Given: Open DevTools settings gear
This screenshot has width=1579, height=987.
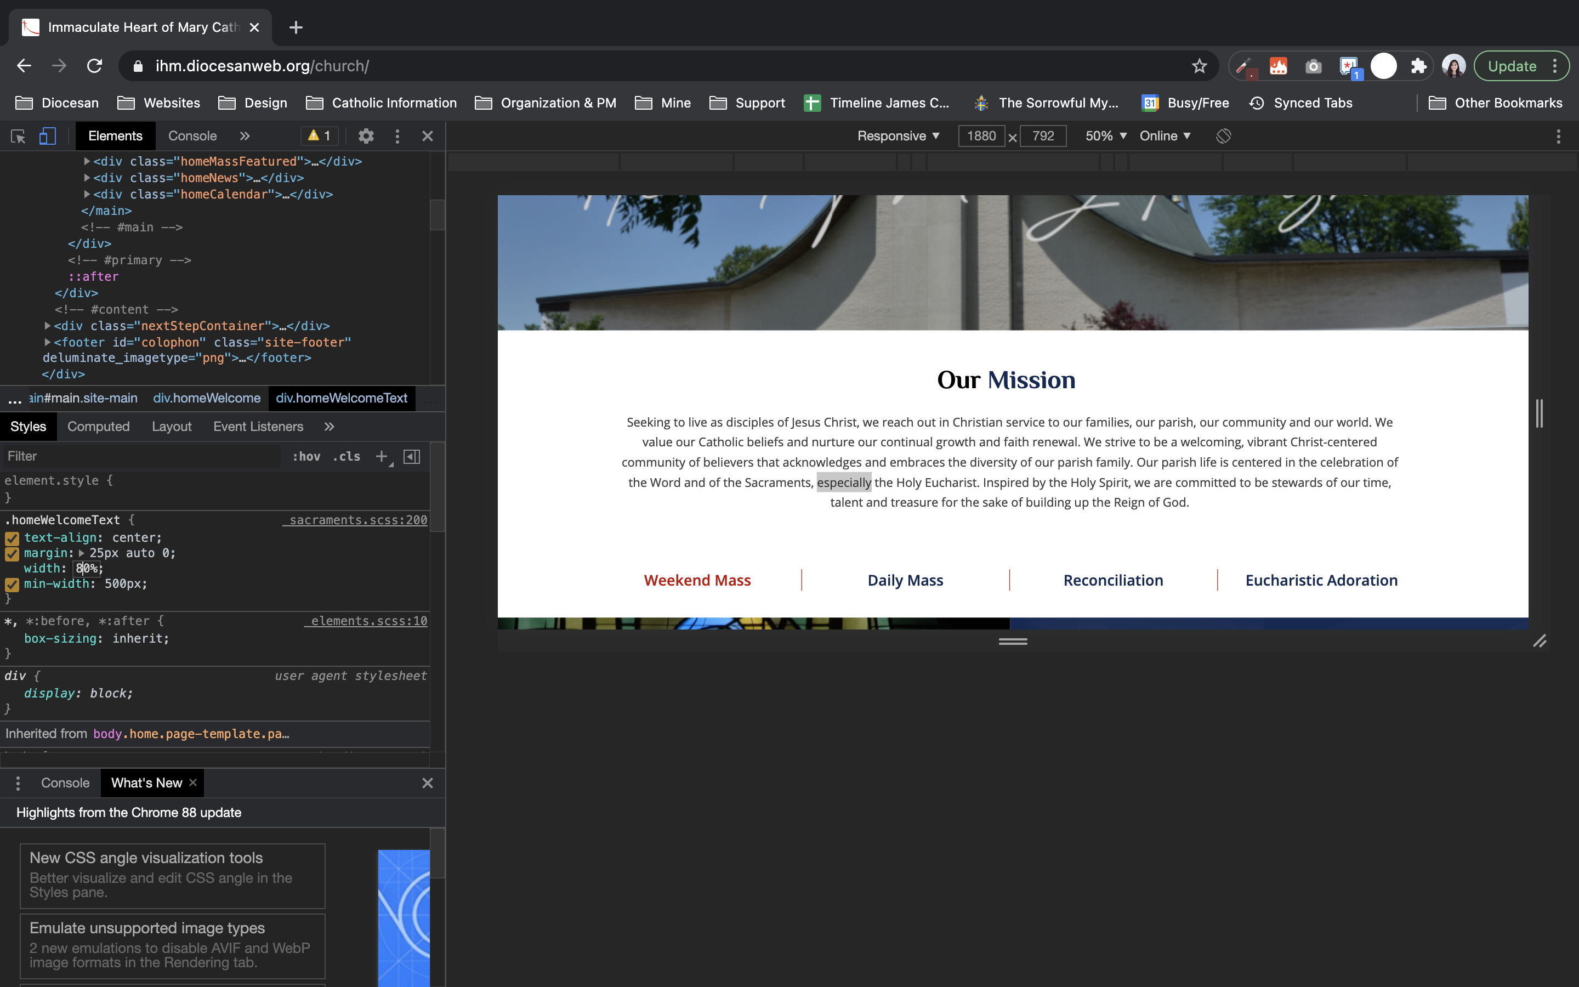Looking at the screenshot, I should [x=366, y=137].
